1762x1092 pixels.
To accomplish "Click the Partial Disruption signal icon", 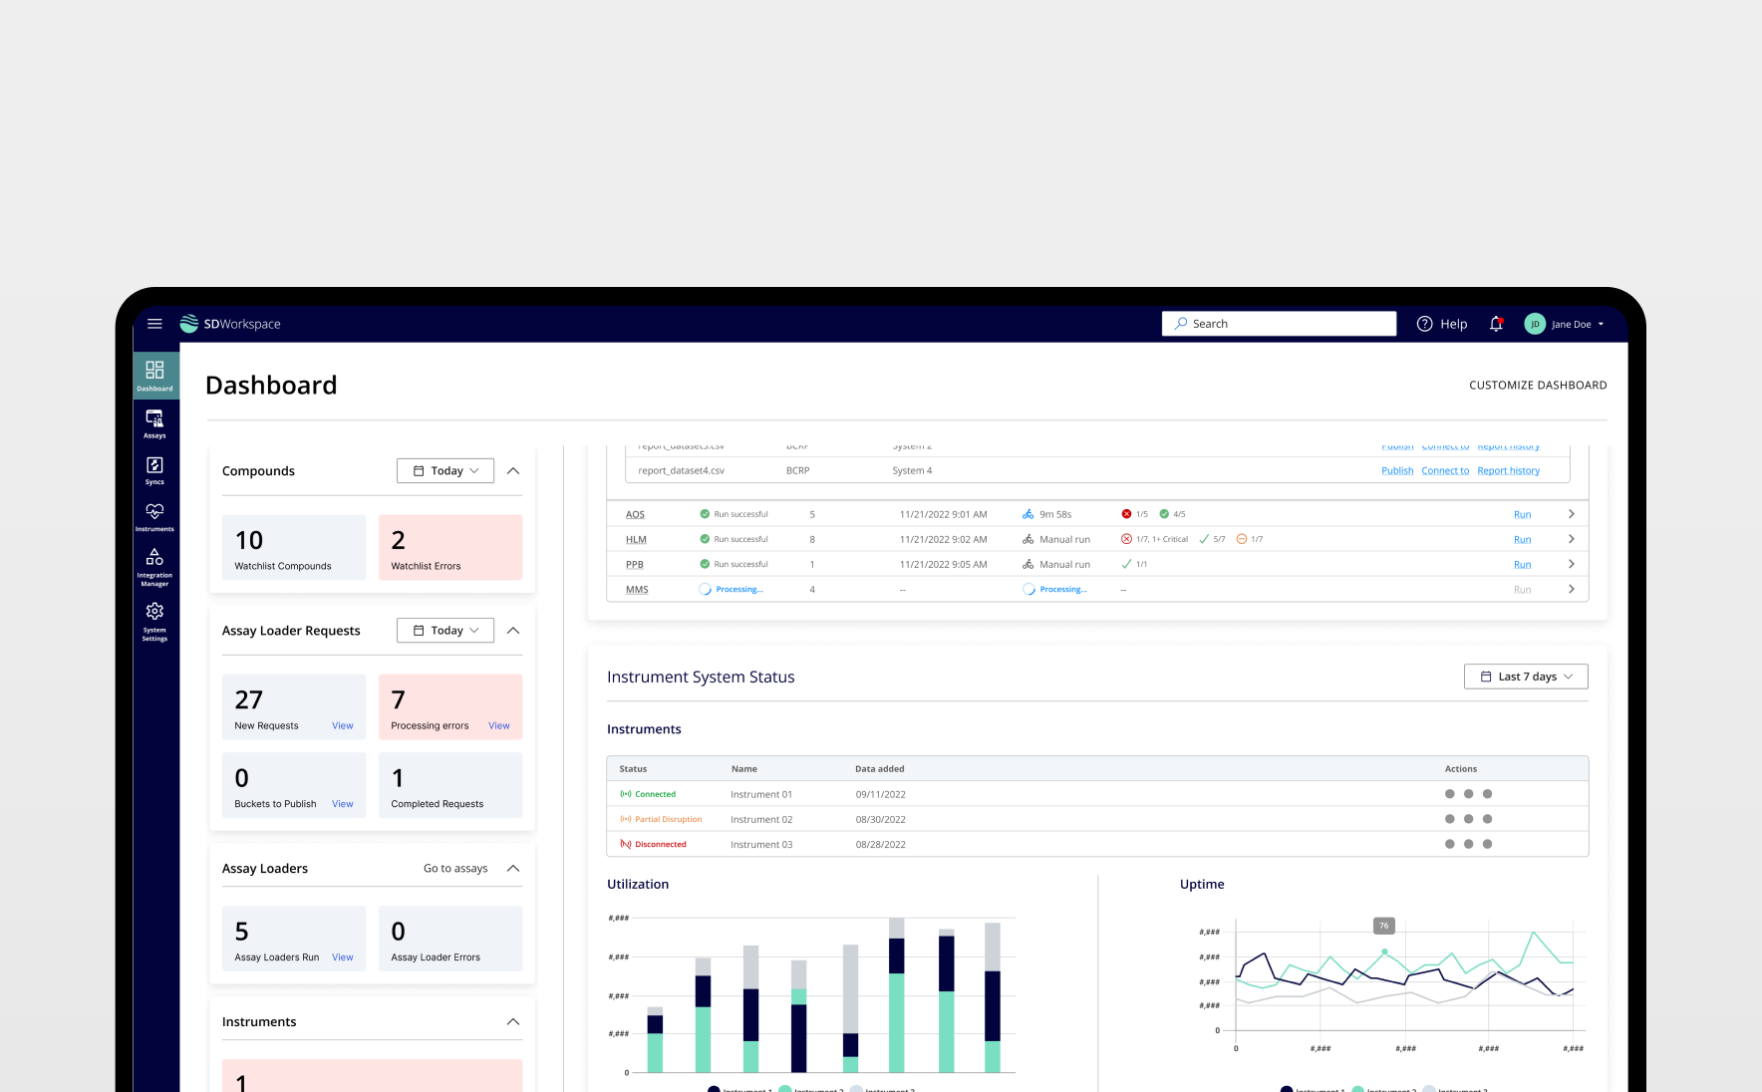I will click(626, 819).
